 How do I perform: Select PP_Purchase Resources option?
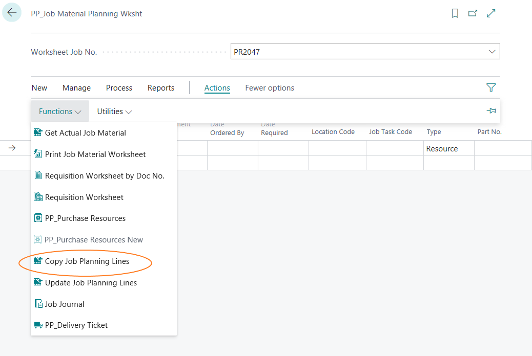point(85,218)
